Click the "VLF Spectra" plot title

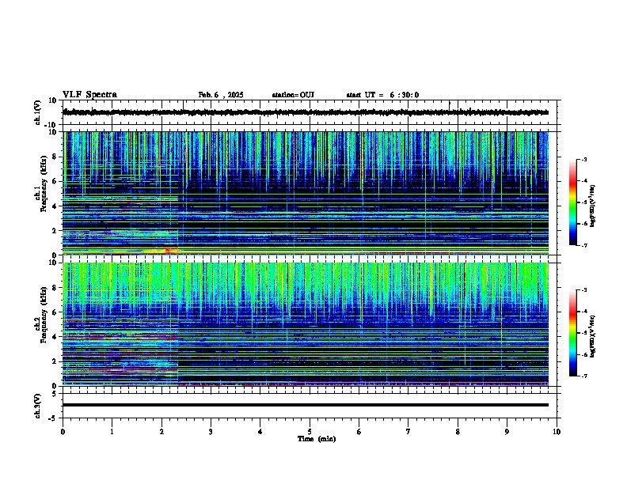89,95
